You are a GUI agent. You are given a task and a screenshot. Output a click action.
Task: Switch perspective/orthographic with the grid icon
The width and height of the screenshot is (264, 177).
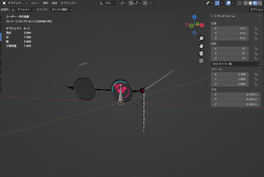point(201,61)
